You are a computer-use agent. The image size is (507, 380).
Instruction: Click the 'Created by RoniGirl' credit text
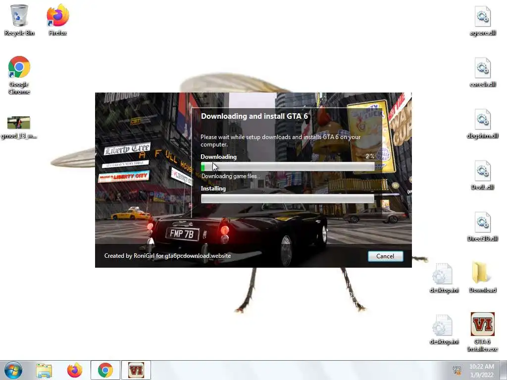[167, 256]
